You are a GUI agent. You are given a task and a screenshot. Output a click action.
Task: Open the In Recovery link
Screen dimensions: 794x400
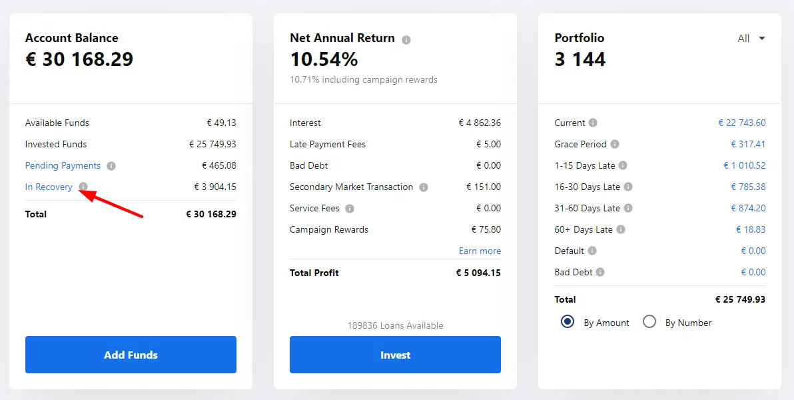tap(49, 187)
